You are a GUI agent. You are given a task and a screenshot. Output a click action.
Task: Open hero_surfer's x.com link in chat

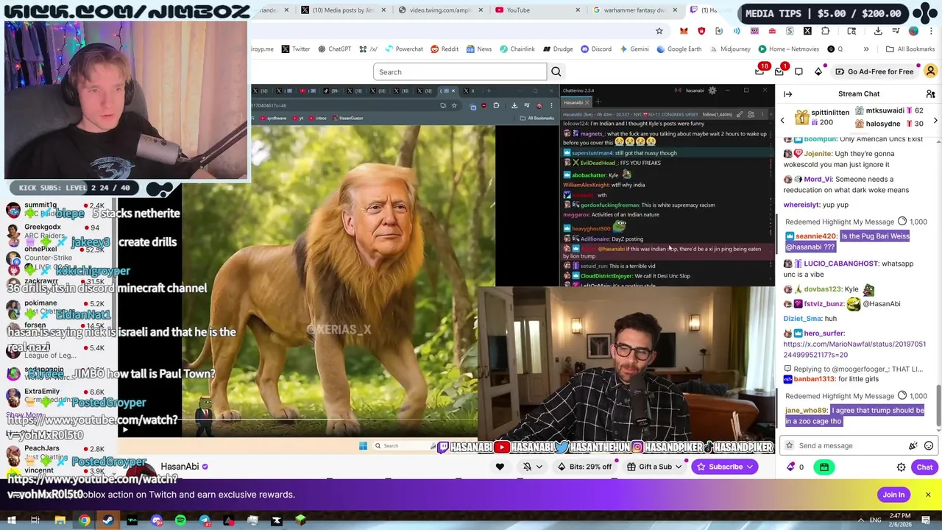(854, 349)
